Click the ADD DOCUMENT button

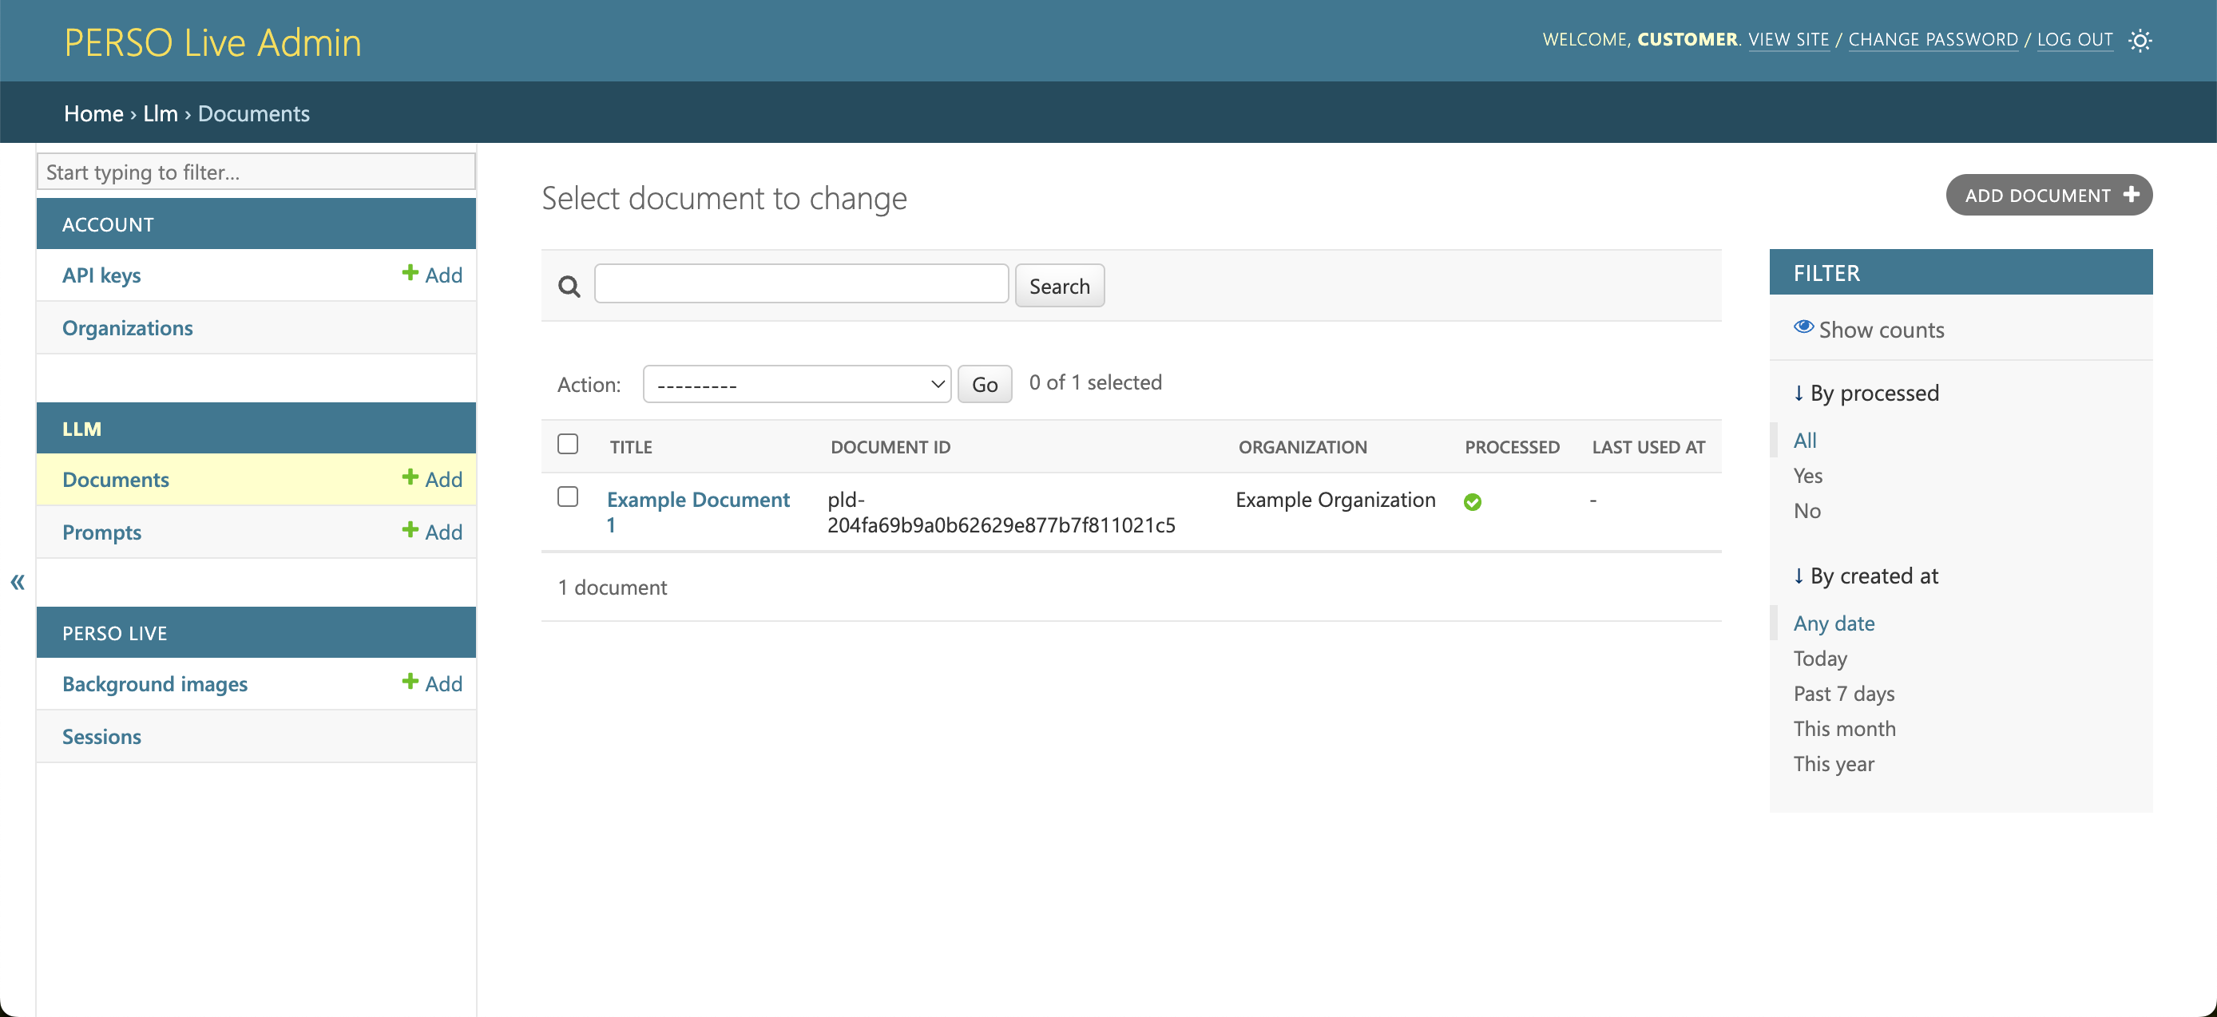(x=2048, y=196)
